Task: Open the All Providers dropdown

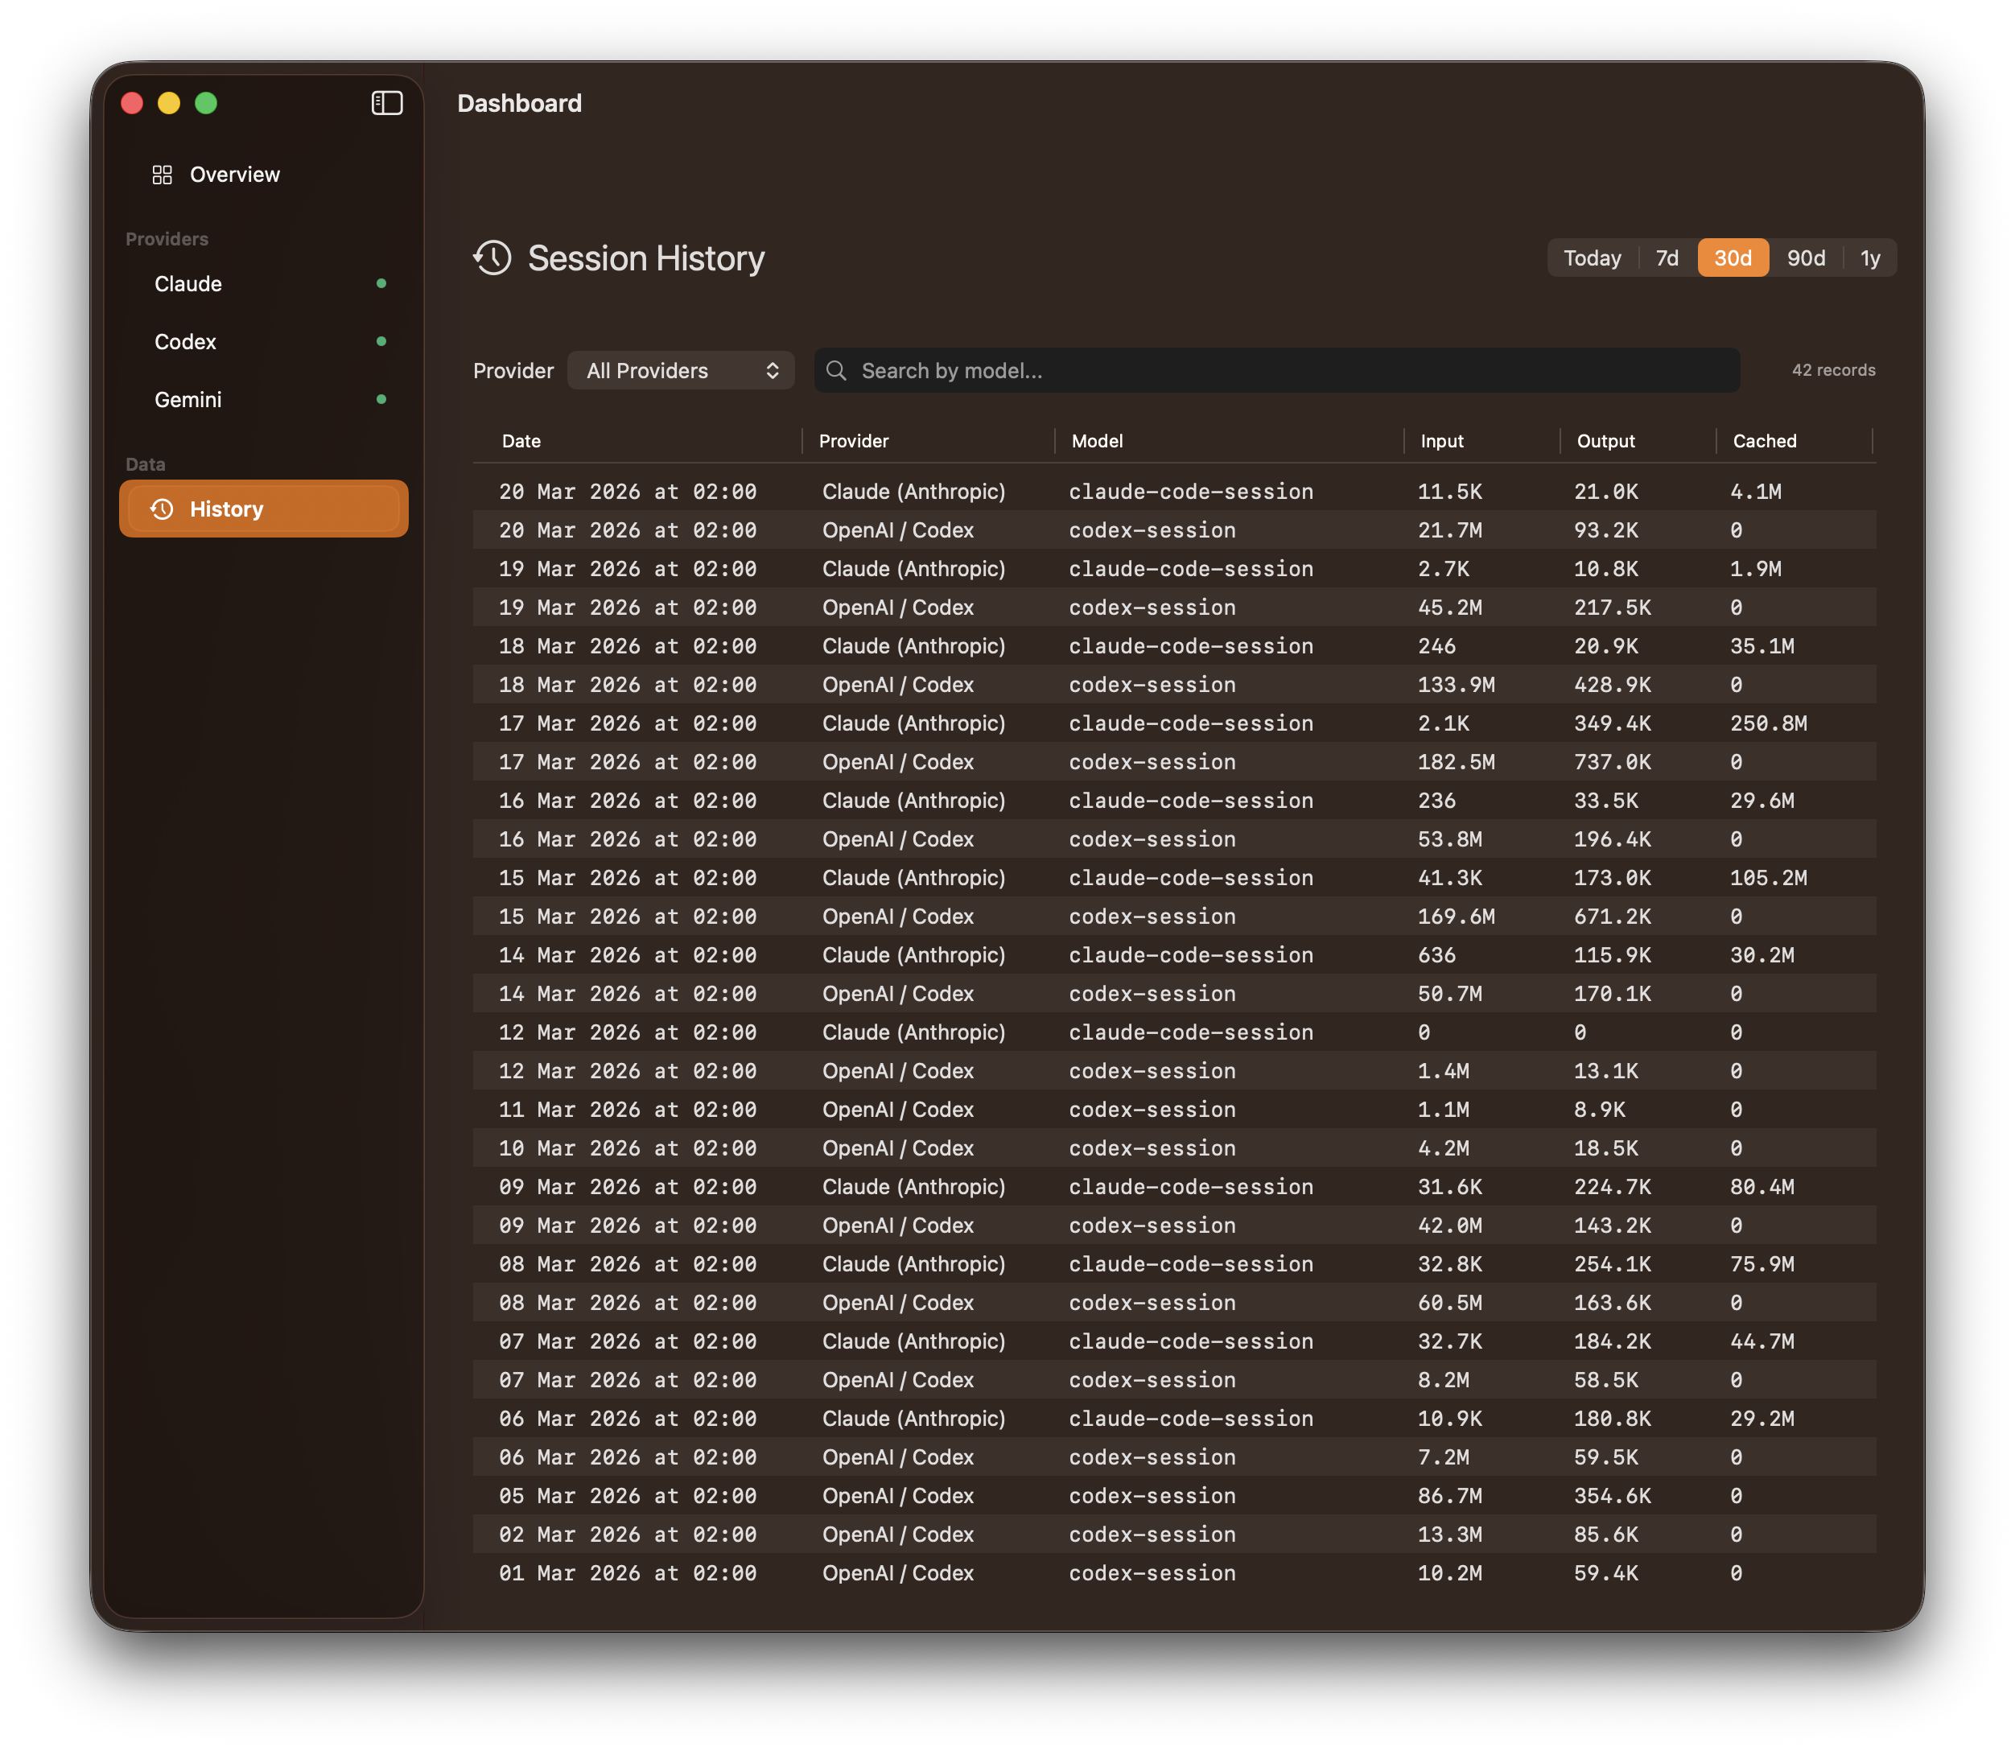Action: click(x=681, y=370)
